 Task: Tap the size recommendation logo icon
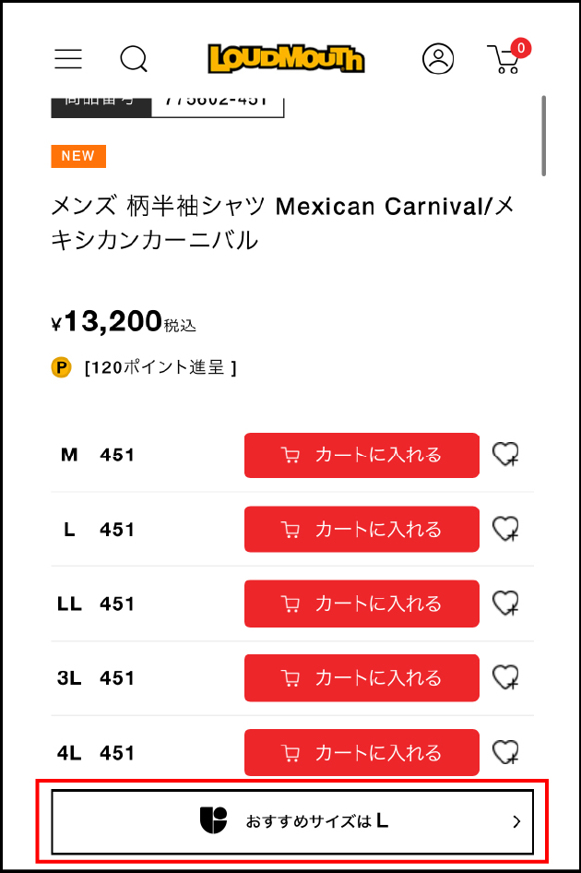click(213, 820)
